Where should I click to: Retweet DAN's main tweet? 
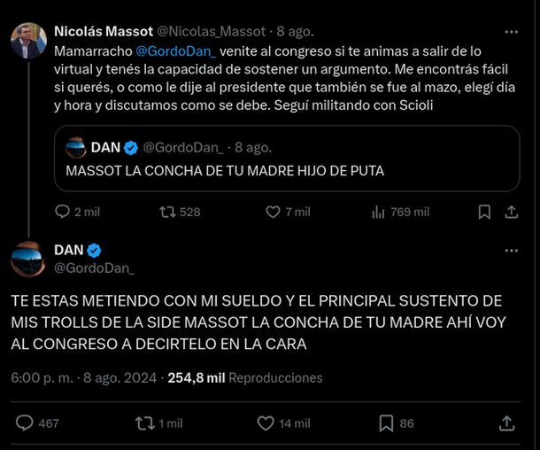click(144, 423)
